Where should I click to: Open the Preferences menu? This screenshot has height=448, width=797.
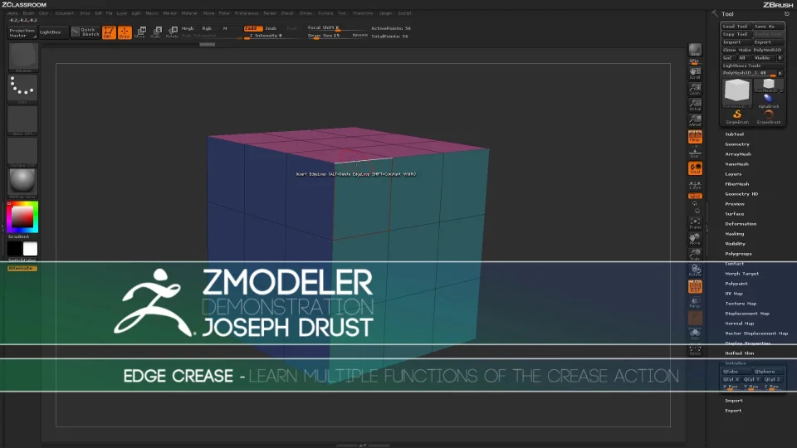point(247,13)
